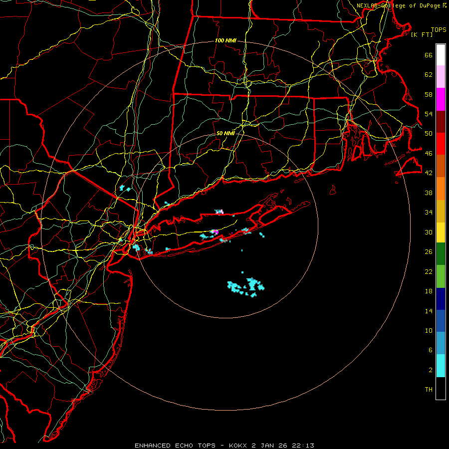Click the bright orange legend swatch
Screen dimensions: 449x449
[441, 189]
